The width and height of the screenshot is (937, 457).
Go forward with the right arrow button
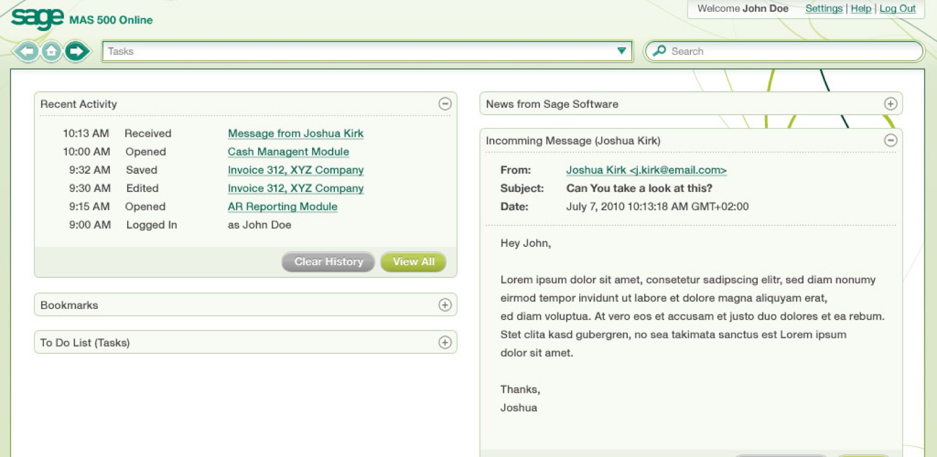coord(76,51)
